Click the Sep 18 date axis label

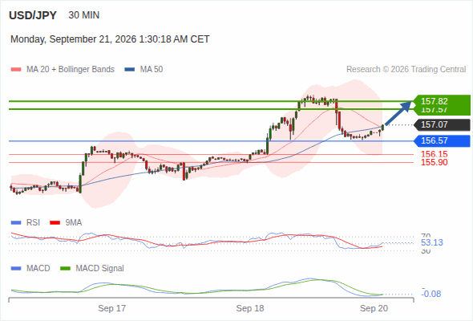click(250, 308)
